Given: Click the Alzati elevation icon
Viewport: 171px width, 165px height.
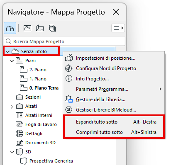Looking at the screenshot, I should pos(20,106).
